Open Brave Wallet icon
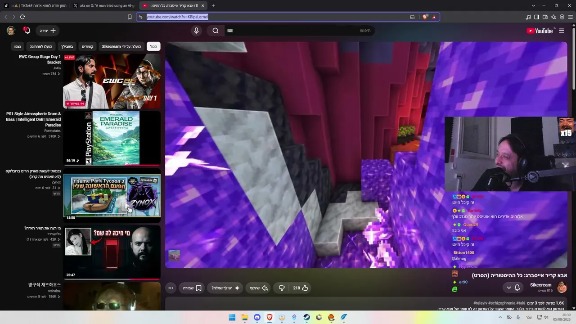 (x=545, y=17)
